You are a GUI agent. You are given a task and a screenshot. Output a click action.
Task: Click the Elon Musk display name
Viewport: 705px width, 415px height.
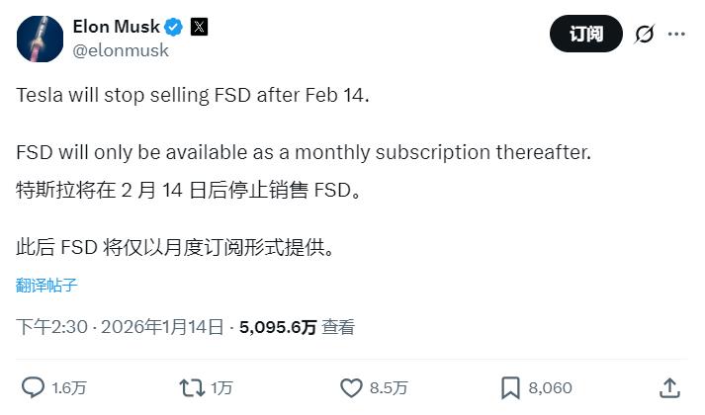(x=115, y=27)
